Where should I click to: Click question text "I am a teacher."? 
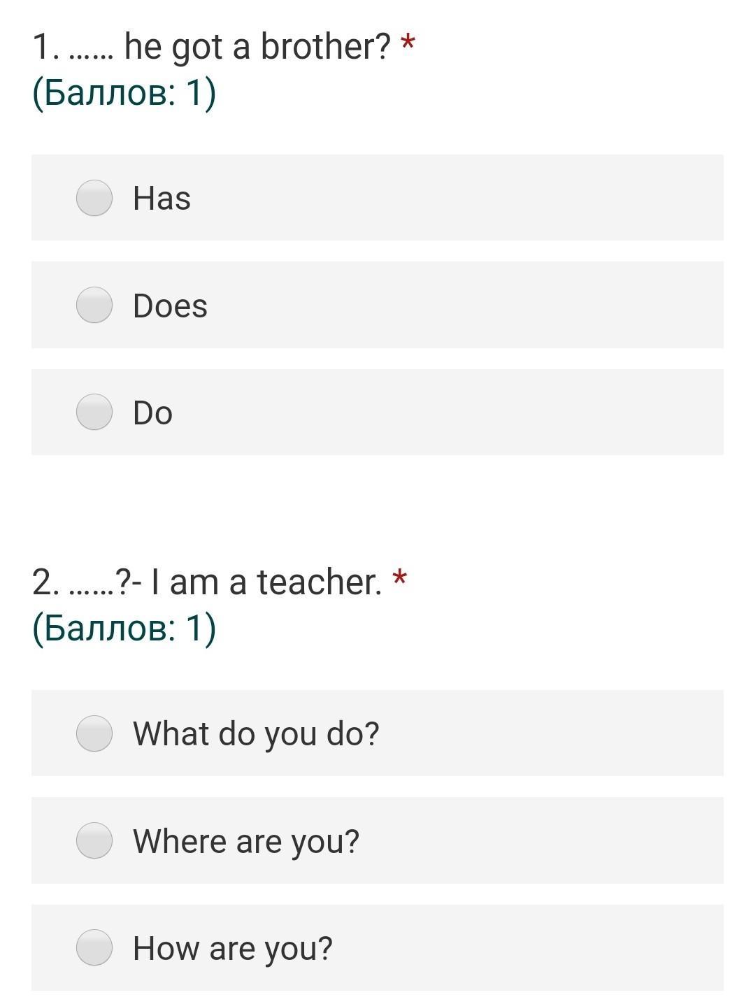(266, 582)
